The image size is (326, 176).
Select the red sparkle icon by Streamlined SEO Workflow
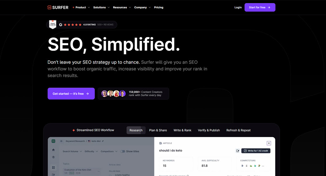coord(74,130)
